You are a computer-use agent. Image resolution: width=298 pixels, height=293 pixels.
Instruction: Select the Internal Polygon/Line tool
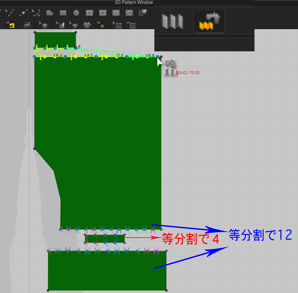89,13
